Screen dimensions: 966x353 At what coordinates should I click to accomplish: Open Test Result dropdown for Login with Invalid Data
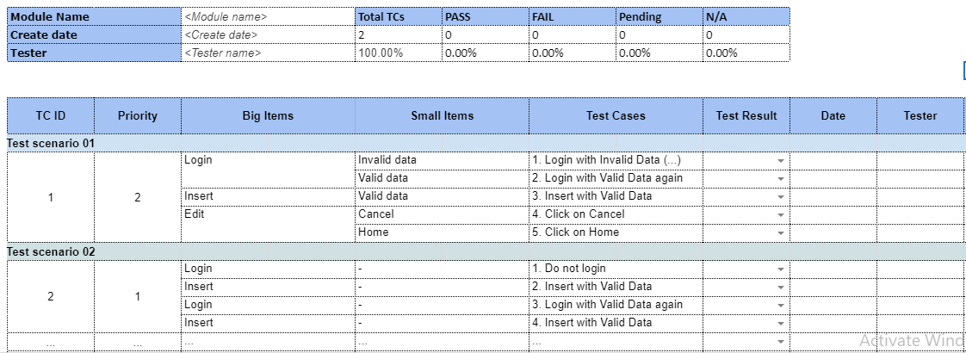[780, 161]
